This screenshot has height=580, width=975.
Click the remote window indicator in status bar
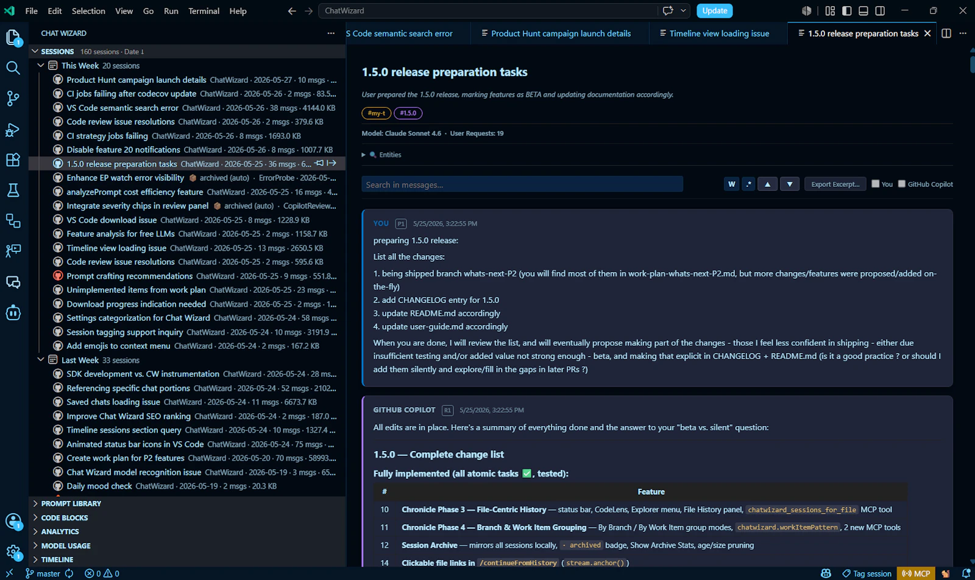[x=9, y=573]
